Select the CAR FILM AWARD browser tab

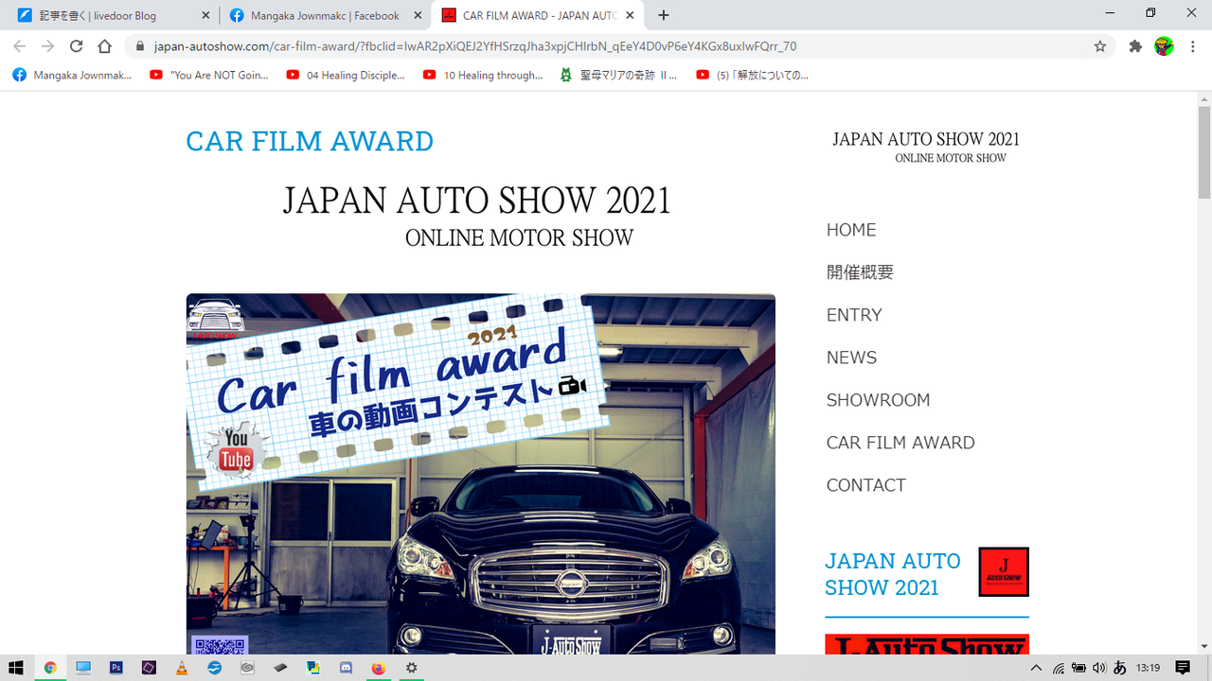[538, 15]
